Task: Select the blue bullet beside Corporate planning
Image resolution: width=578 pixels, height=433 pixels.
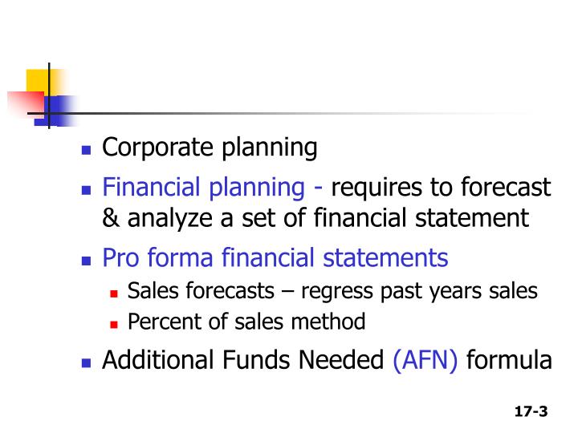Action: [x=86, y=150]
